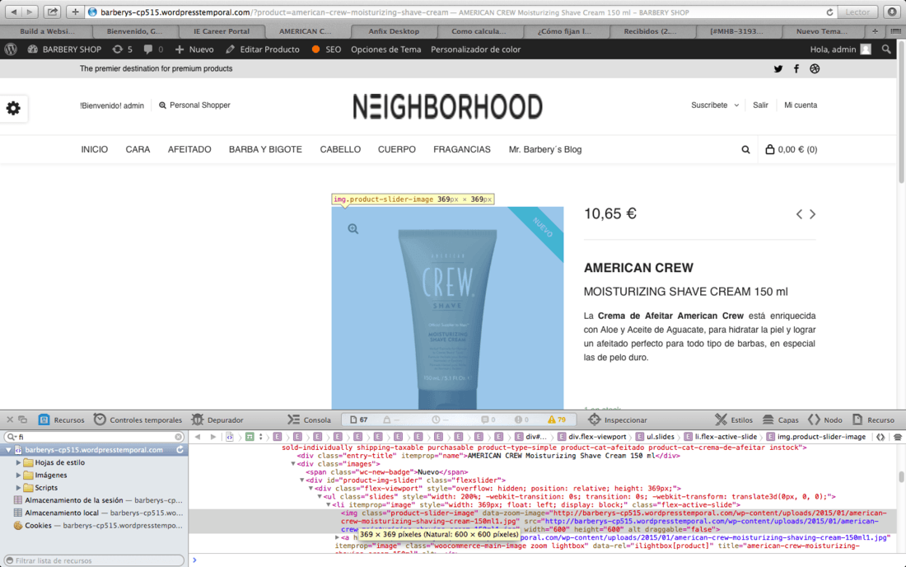The image size is (906, 567).
Task: Expand the Imágenes folder
Action: pos(18,475)
